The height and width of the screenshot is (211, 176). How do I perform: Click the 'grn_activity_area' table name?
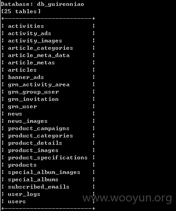pyautogui.click(x=39, y=84)
